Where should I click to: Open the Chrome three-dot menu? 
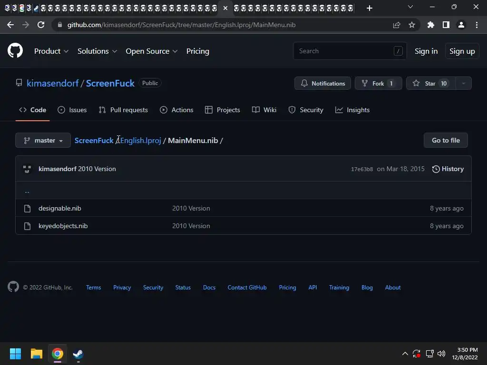click(x=477, y=25)
